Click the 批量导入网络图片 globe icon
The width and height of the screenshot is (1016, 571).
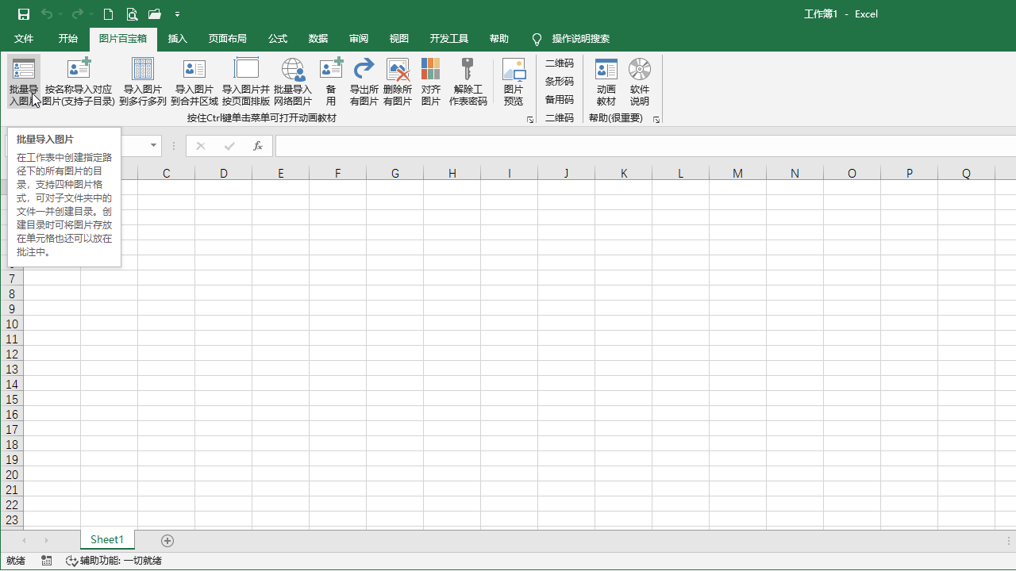(293, 71)
